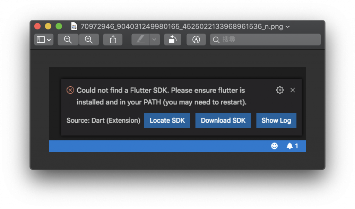This screenshot has height=209, width=355.
Task: Rotate the image left
Action: click(173, 40)
